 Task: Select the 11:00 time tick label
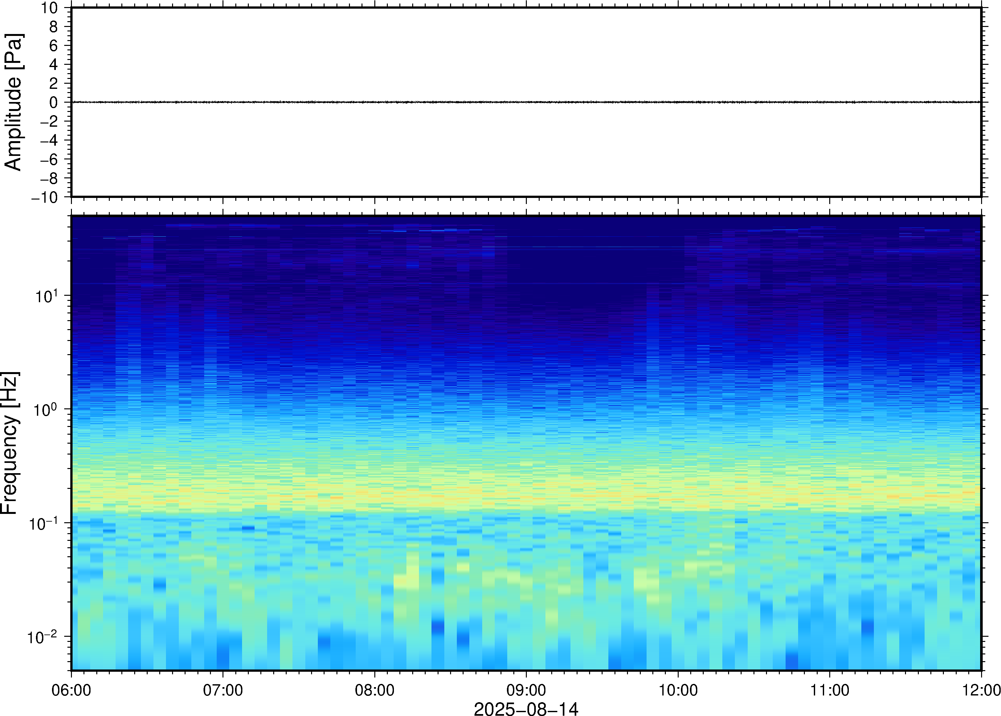[x=829, y=690]
